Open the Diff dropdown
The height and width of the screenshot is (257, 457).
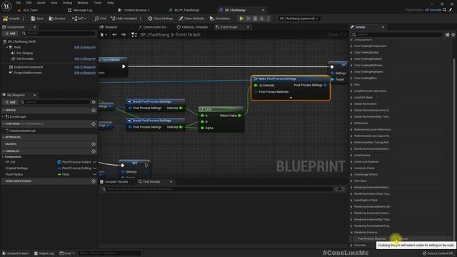click(79, 19)
